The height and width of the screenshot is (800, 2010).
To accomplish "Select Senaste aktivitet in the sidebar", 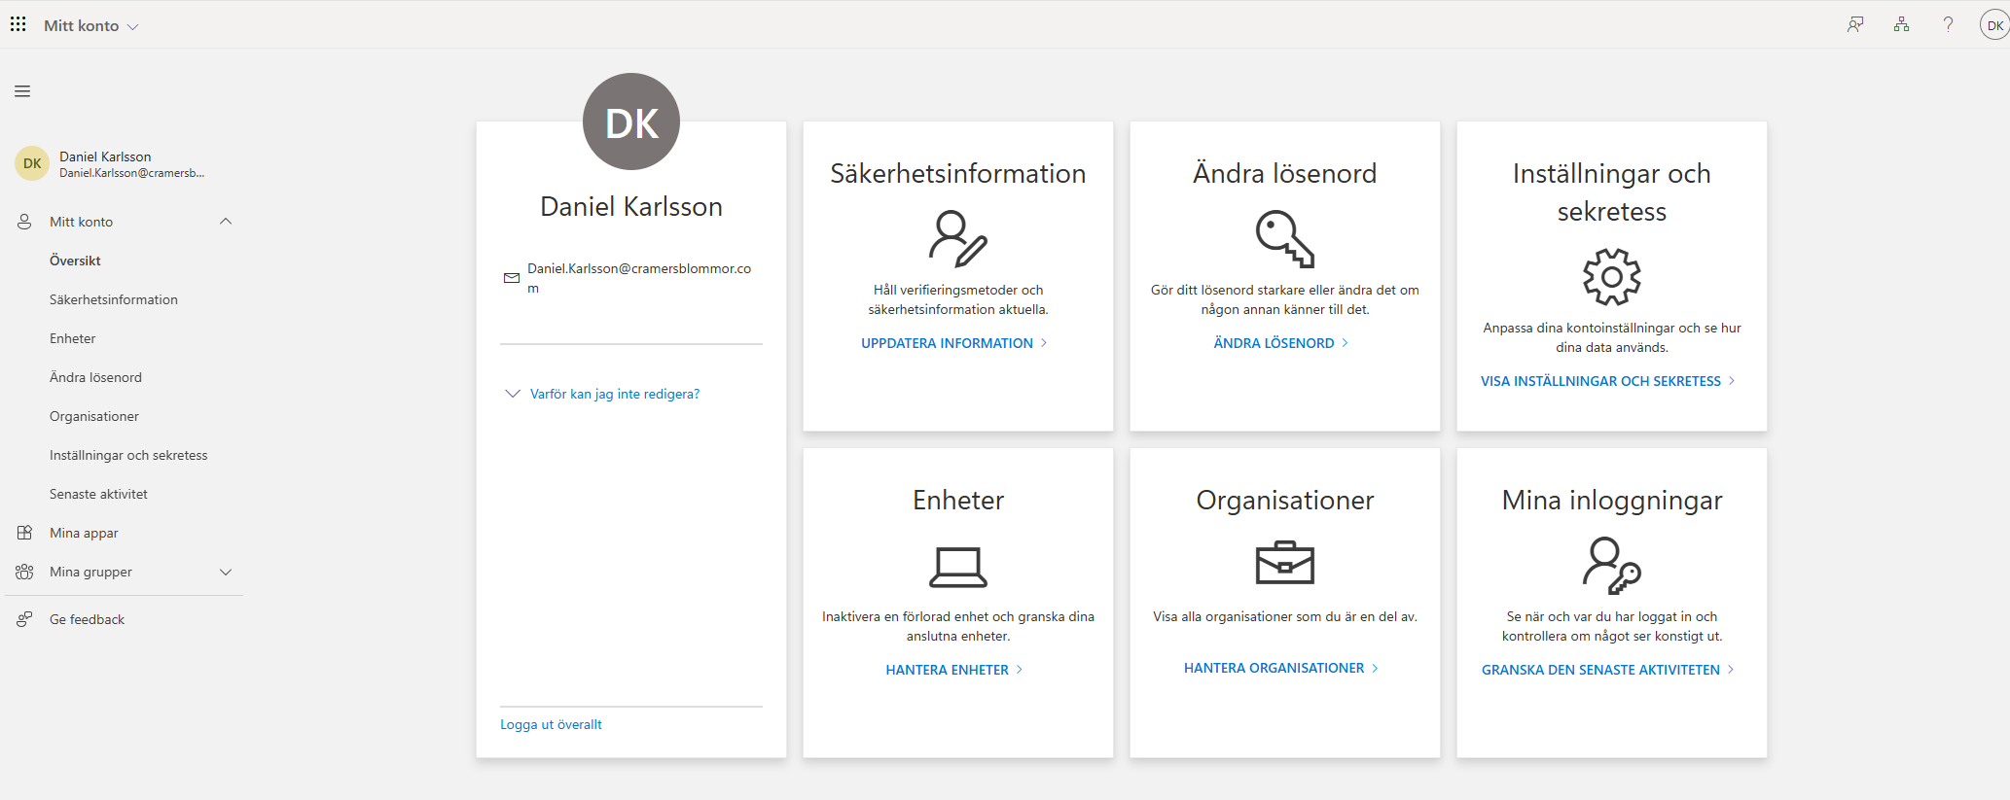I will coord(98,494).
